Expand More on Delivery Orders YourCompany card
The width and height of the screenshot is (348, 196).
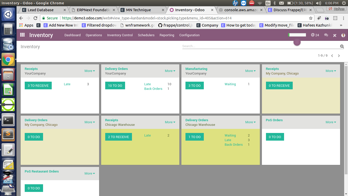click(170, 71)
